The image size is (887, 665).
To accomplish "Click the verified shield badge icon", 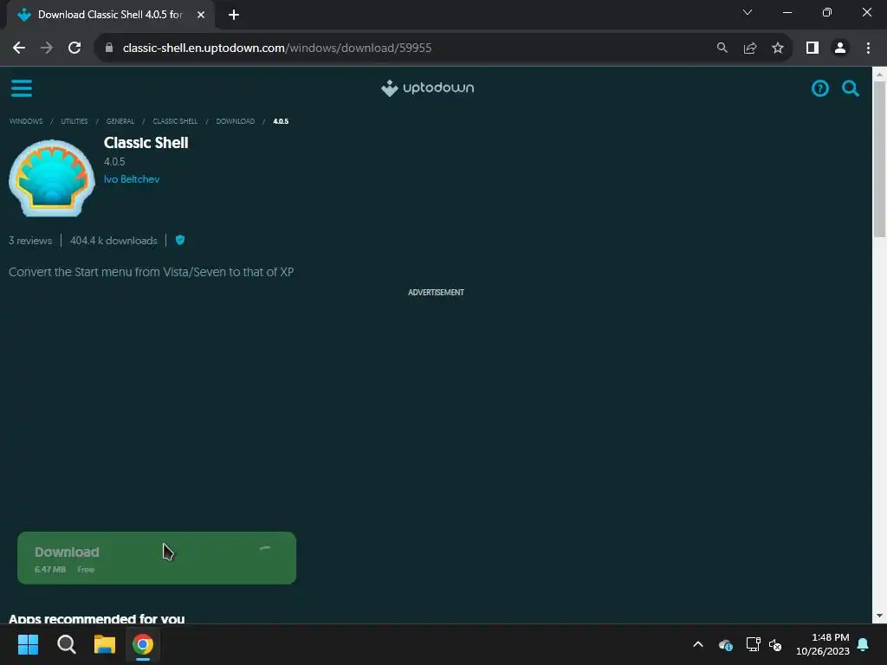I will (180, 241).
